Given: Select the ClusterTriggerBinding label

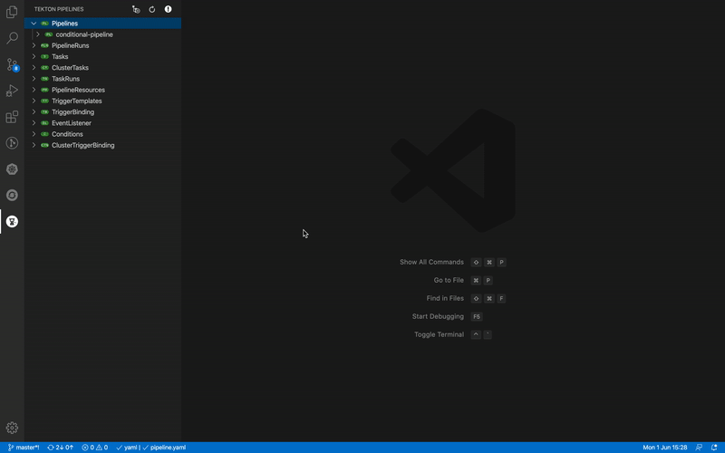Looking at the screenshot, I should coord(82,145).
